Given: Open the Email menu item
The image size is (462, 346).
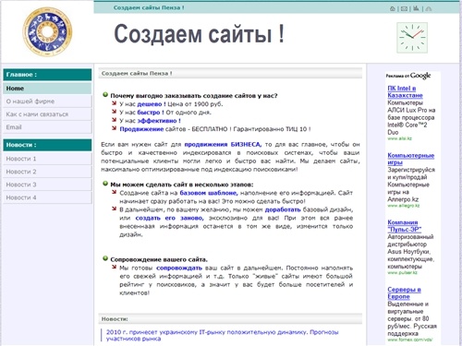Looking at the screenshot, I should click(x=47, y=127).
